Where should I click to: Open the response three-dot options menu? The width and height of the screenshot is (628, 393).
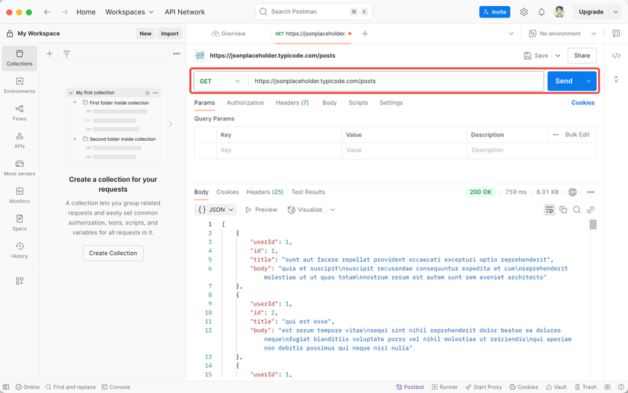(x=591, y=192)
